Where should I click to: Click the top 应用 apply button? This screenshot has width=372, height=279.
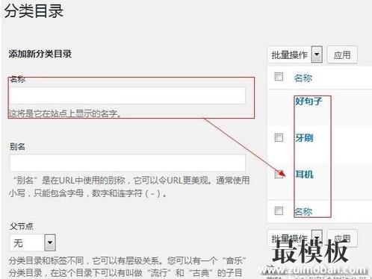[342, 54]
